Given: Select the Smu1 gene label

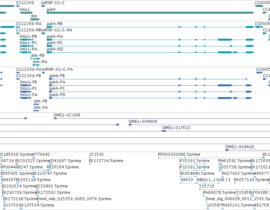Looking at the screenshot, I should pos(24,9).
